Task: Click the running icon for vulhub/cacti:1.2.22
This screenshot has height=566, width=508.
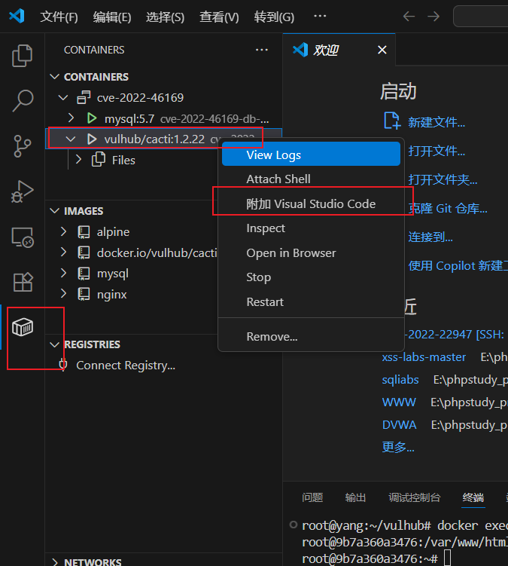Action: click(92, 139)
